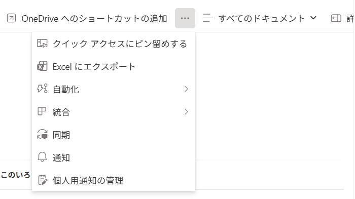Click the 通知 bell icon
Viewport: 355px width, 199px height.
click(x=42, y=157)
